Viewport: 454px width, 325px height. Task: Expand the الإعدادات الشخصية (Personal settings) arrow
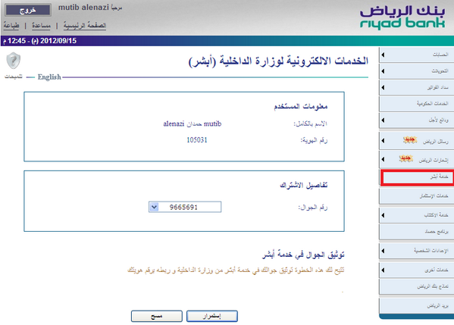click(383, 251)
